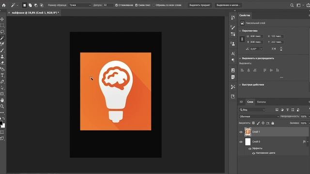Select the Move tool

2,19
